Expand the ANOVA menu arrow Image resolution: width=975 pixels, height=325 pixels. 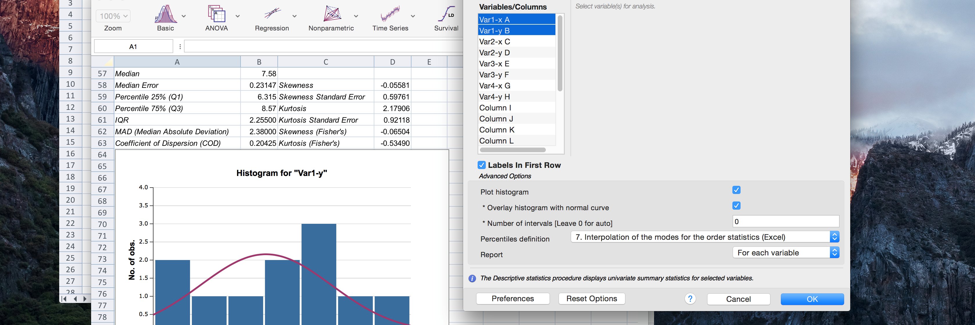(238, 16)
